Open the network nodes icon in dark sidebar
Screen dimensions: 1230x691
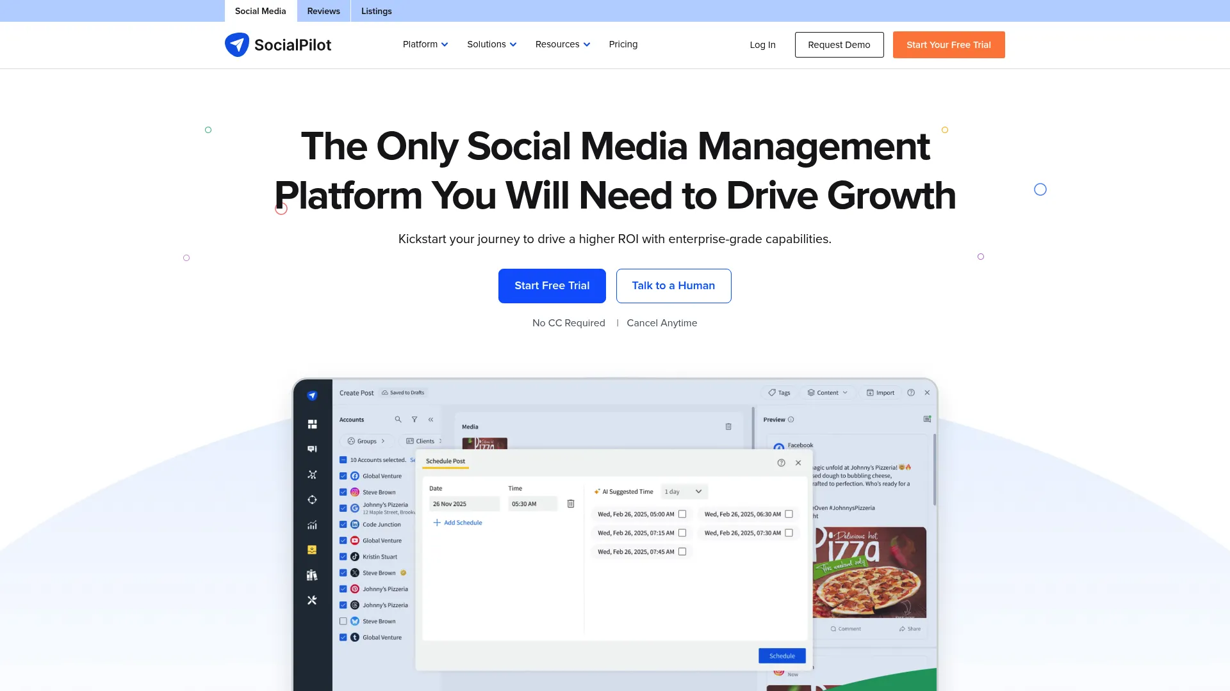pos(312,475)
